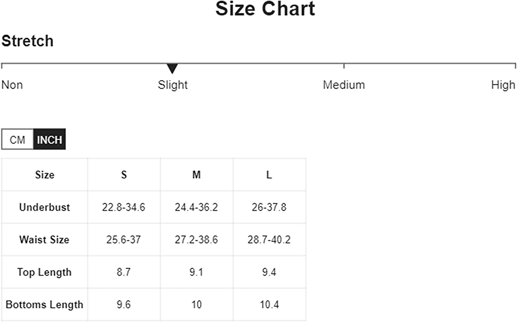Image resolution: width=517 pixels, height=322 pixels.
Task: Select the INCH unit toggle
Action: (49, 139)
